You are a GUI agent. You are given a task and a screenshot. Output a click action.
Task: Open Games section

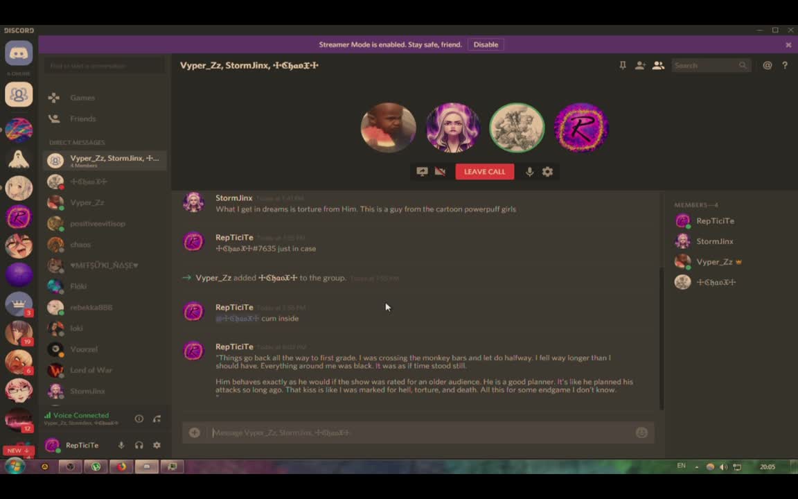pyautogui.click(x=105, y=98)
